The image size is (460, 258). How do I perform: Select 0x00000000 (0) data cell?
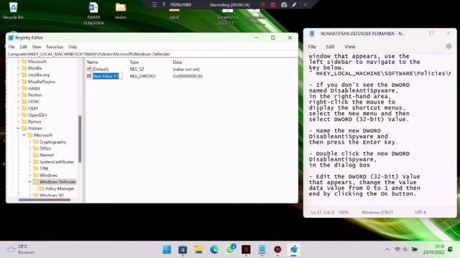(x=188, y=76)
